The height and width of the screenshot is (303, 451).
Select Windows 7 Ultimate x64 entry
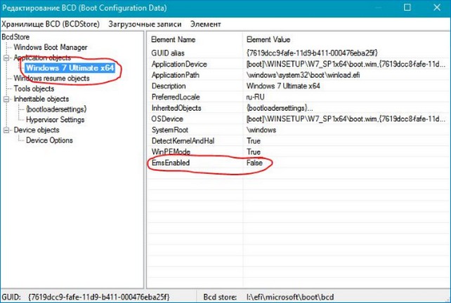point(70,68)
